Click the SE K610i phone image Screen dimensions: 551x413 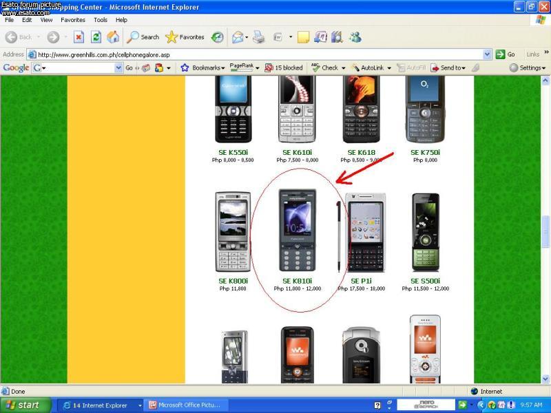(x=297, y=109)
